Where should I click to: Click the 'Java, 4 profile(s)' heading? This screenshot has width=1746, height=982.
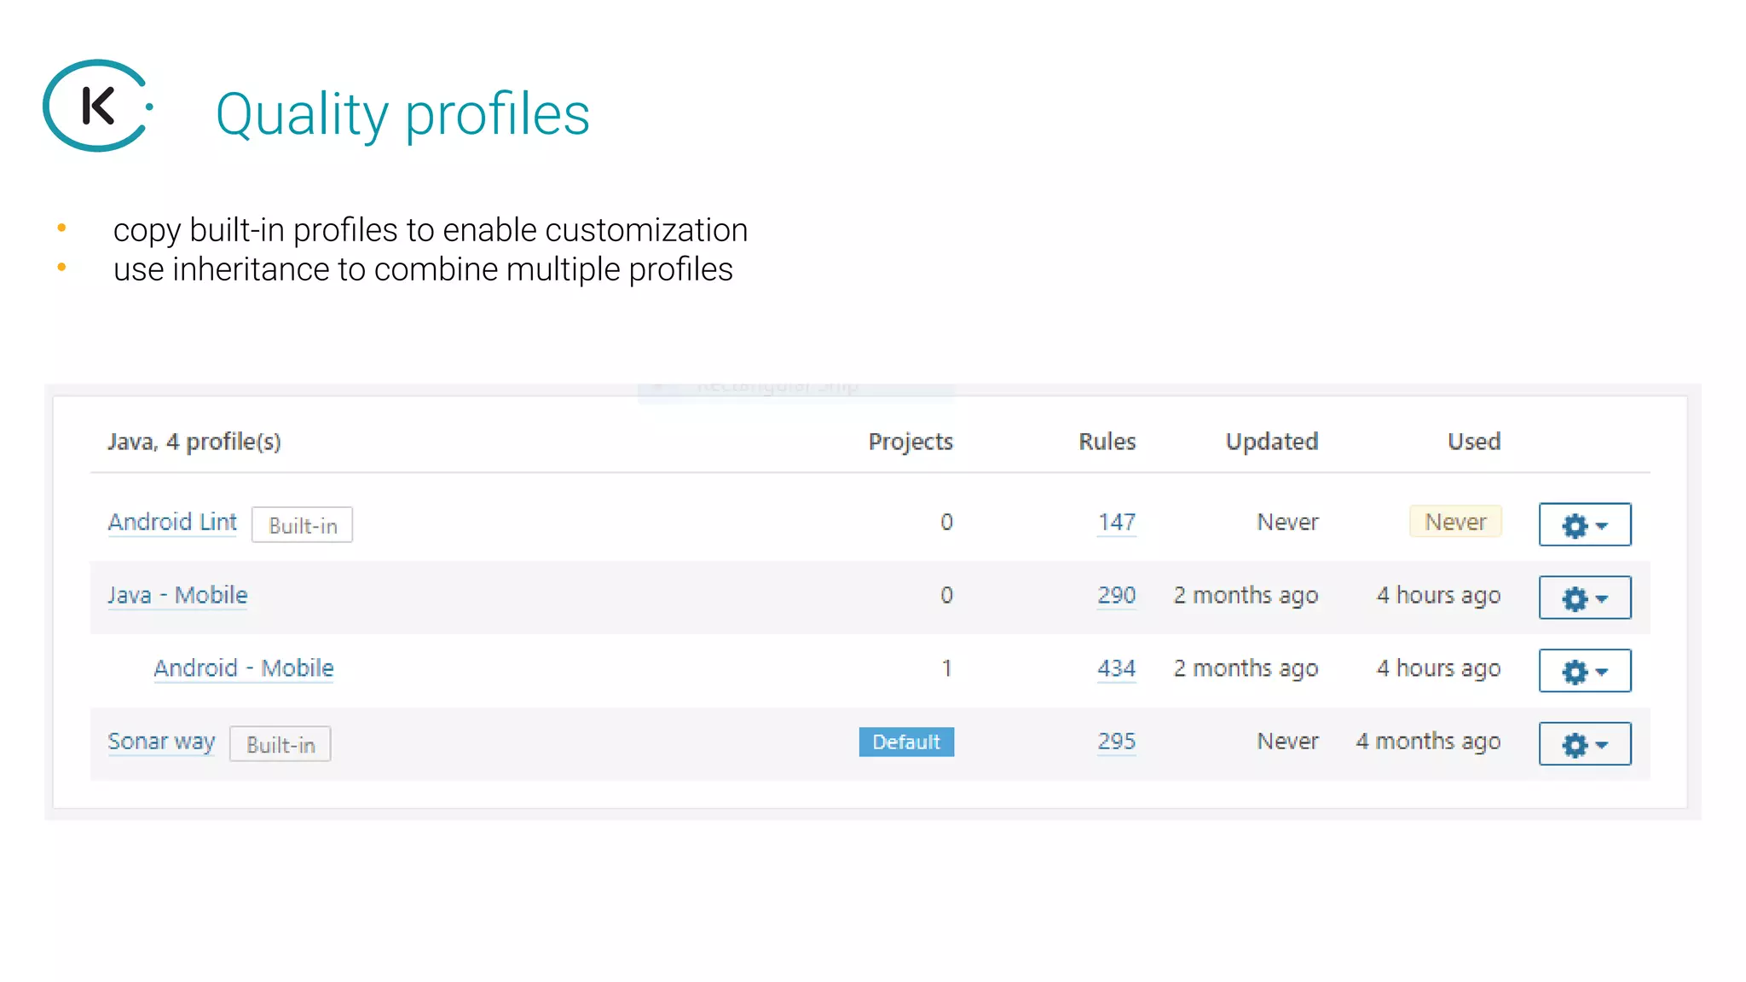pos(194,442)
